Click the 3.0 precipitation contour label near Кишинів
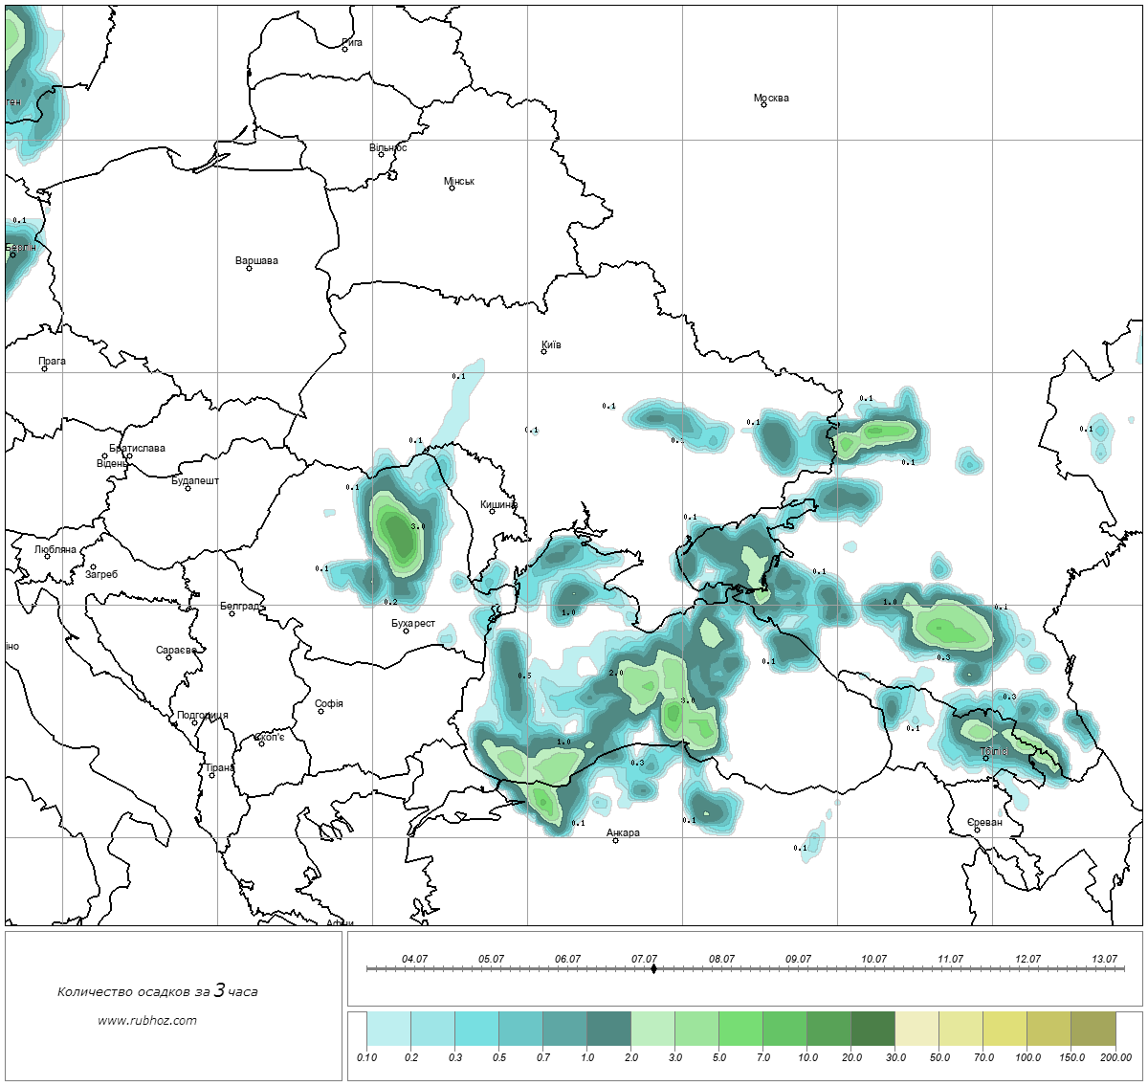 (x=417, y=526)
